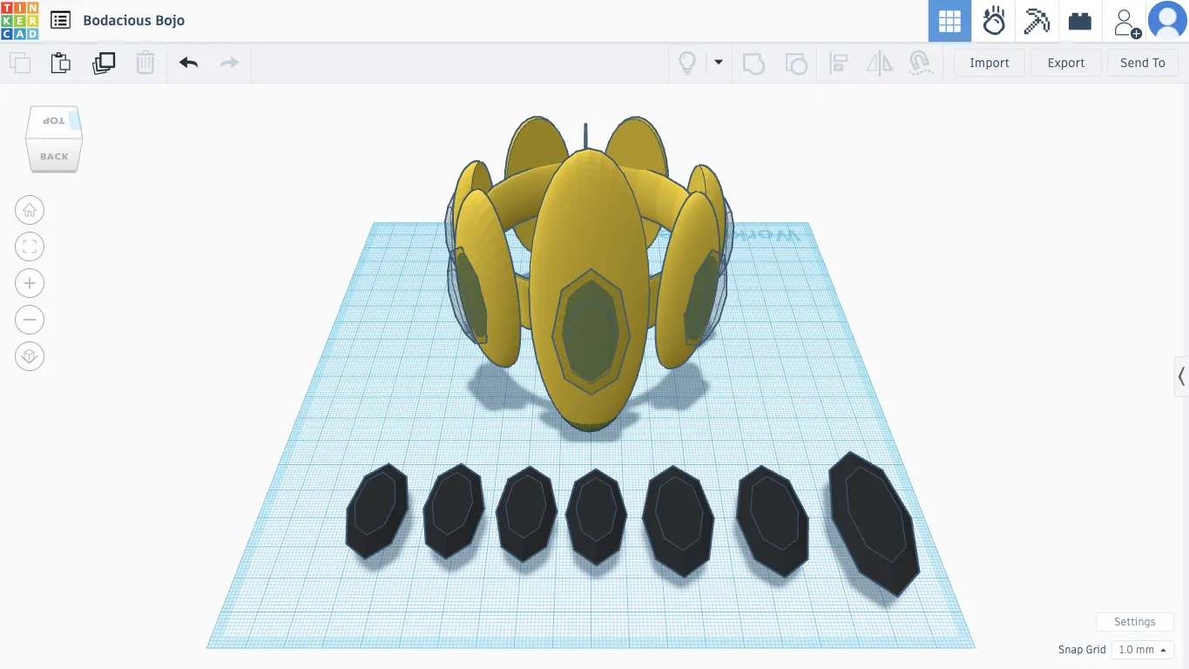The height and width of the screenshot is (669, 1189).
Task: Click the Cruise magnet icon
Action: [x=920, y=63]
